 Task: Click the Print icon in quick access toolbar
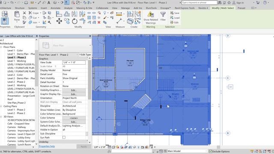click(x=26, y=3)
